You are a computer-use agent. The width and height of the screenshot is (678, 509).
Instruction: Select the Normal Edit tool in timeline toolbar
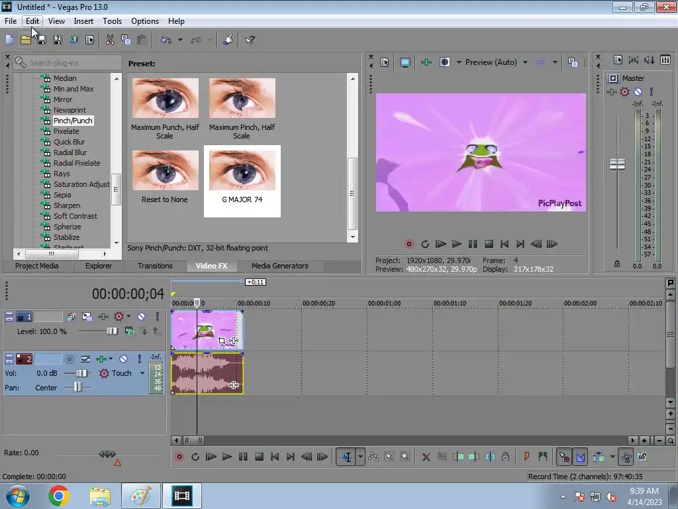pos(347,457)
